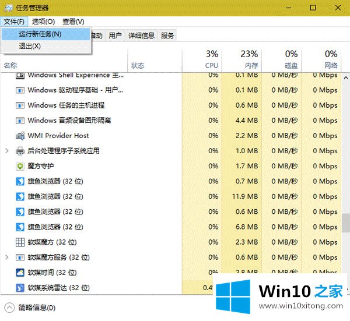This screenshot has height=321, width=350.
Task: Click the 软媒时间 weather icon
Action: [20, 273]
